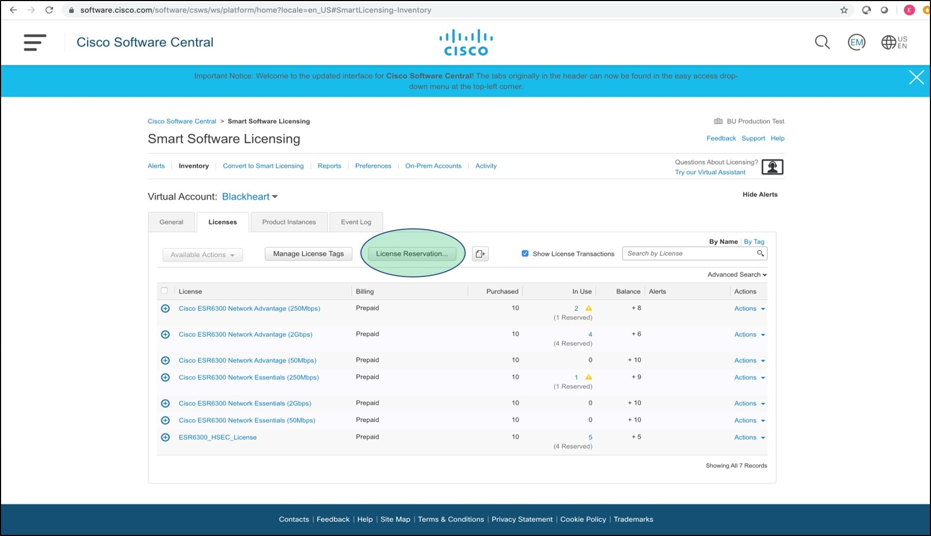Open the site search magnifier icon
931x536 pixels.
click(x=822, y=42)
